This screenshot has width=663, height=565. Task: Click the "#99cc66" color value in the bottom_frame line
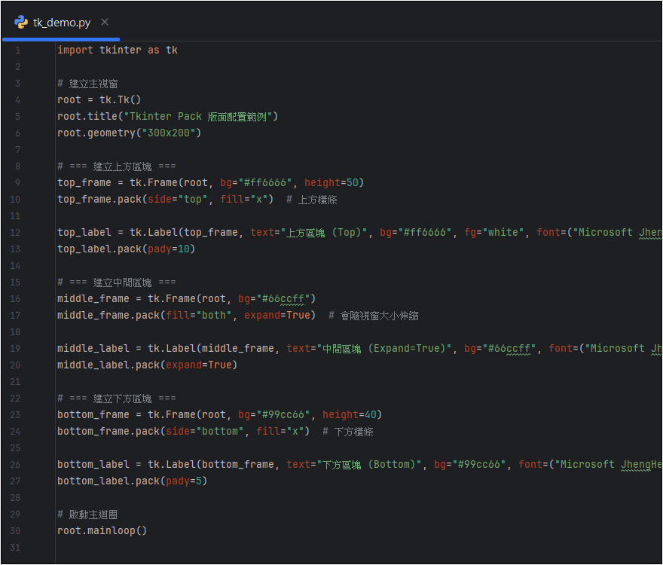(286, 415)
